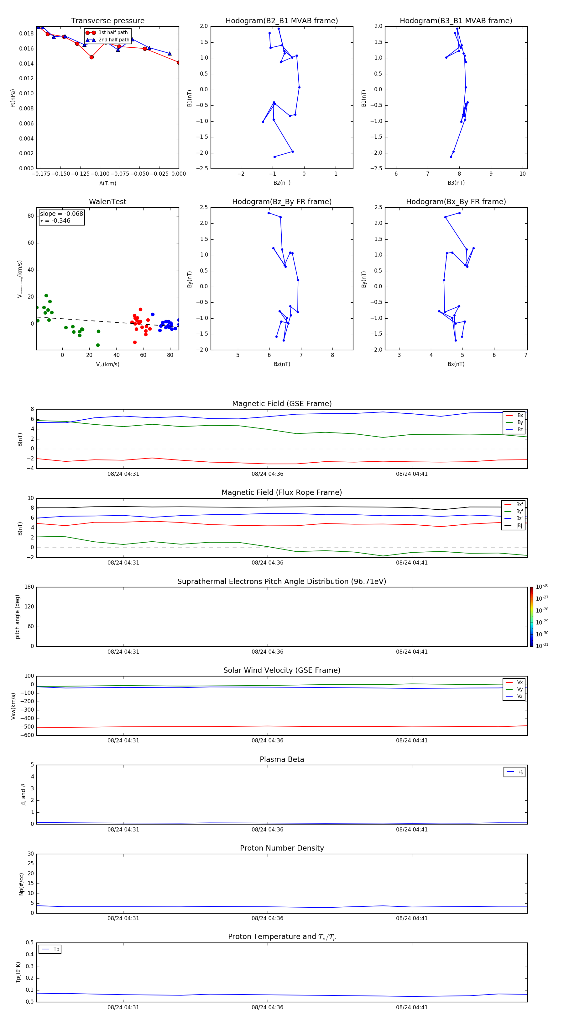Select Vz entry in velocity legend

[x=514, y=696]
